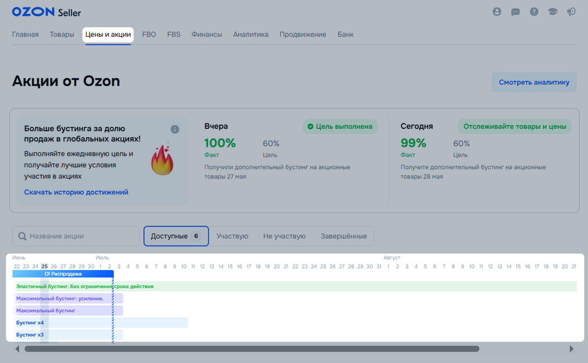Open the О! Распродажа timeline bar
Viewport: 588px width, 363px height.
(63, 274)
